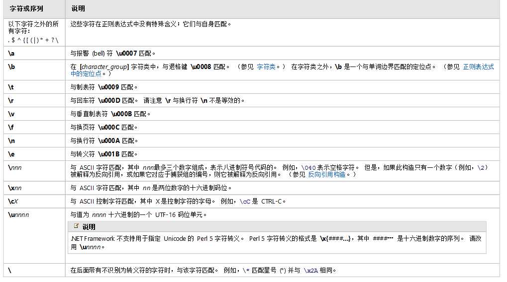Click the \u000C code in form feed row
The image size is (507, 282).
tap(108, 128)
